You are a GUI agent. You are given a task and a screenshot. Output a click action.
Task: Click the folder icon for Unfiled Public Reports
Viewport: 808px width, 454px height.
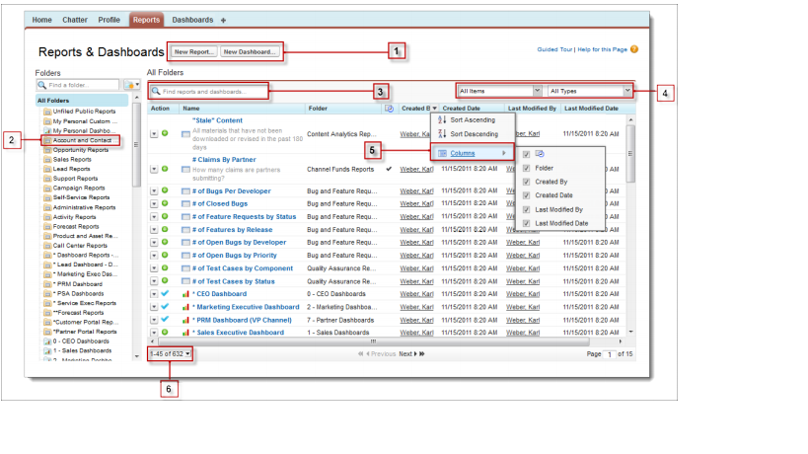click(x=47, y=112)
